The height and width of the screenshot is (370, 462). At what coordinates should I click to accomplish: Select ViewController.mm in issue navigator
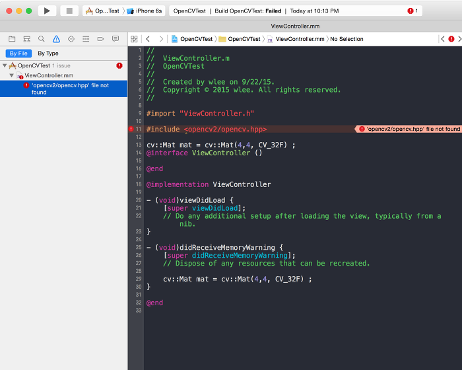click(49, 75)
